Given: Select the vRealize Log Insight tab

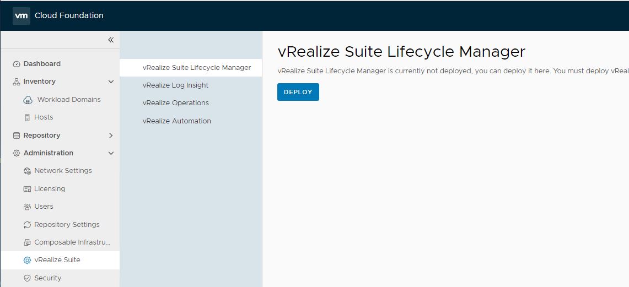Looking at the screenshot, I should pyautogui.click(x=175, y=85).
